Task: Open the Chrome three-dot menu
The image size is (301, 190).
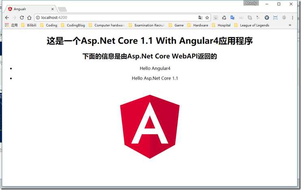Action: (292, 18)
